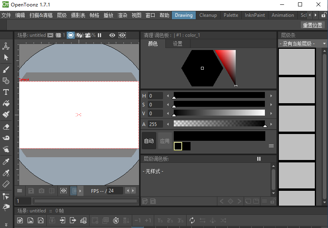328x228 pixels.
Task: Open the viewer flipbook hamburger menu
Action: pos(20,191)
